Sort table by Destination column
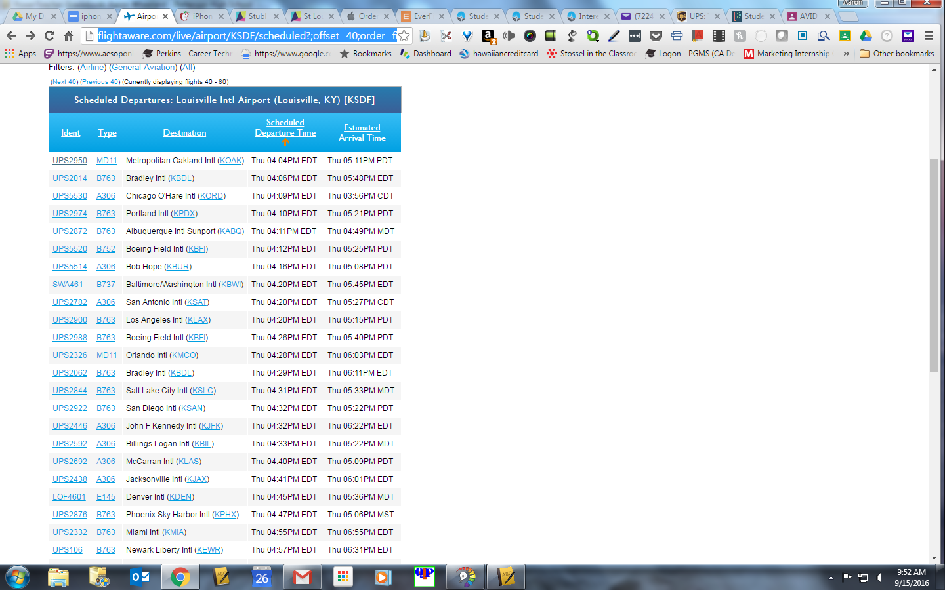Image resolution: width=945 pixels, height=590 pixels. click(x=184, y=132)
